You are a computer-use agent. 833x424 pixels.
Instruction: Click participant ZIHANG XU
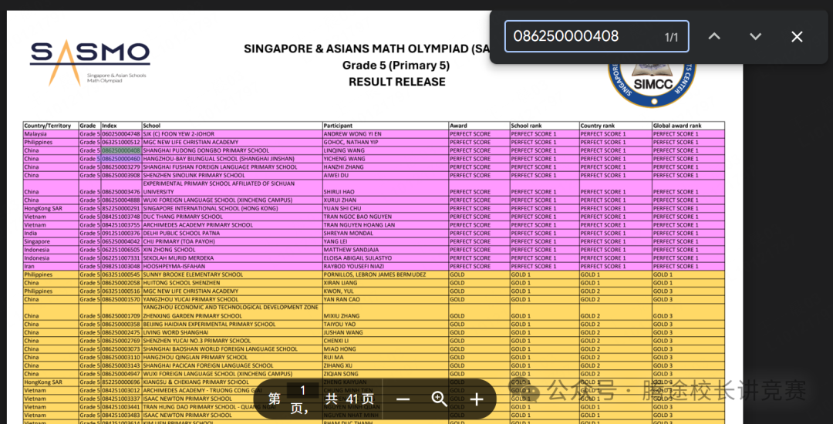pyautogui.click(x=337, y=365)
